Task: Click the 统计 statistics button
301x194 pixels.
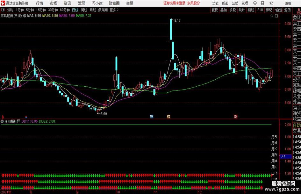Action: point(241,10)
